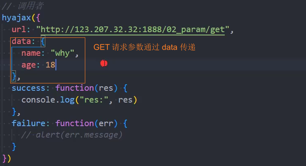Click the hyajax function name

(x=16, y=18)
